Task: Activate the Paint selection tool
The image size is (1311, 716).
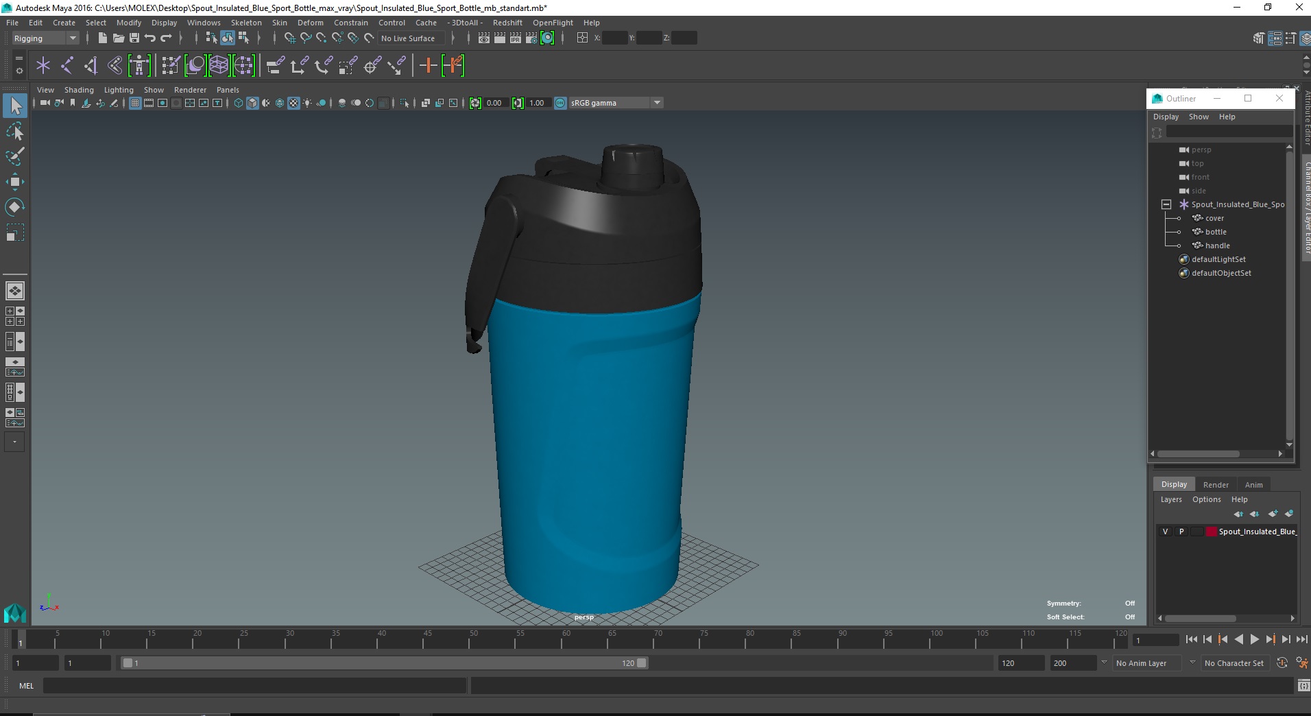Action: tap(15, 156)
